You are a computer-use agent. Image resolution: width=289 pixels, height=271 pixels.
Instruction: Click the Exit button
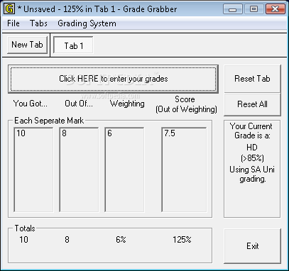click(x=252, y=246)
